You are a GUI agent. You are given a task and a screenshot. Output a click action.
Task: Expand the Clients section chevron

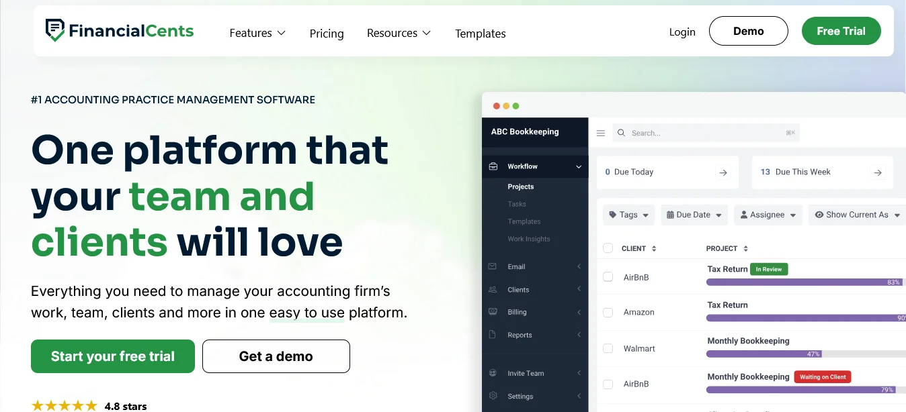click(x=579, y=289)
